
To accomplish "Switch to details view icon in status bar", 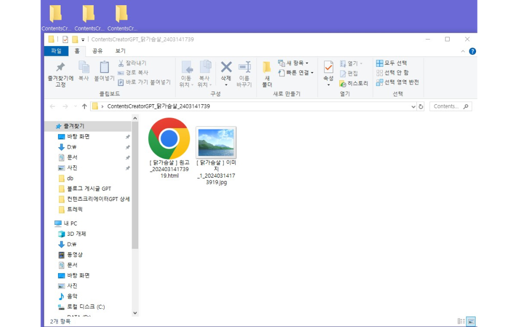I will (x=461, y=321).
